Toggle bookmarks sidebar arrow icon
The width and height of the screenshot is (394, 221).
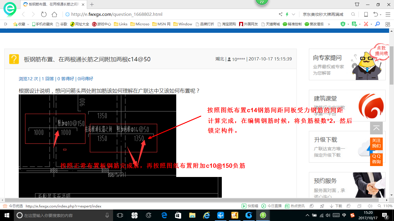coord(6,24)
